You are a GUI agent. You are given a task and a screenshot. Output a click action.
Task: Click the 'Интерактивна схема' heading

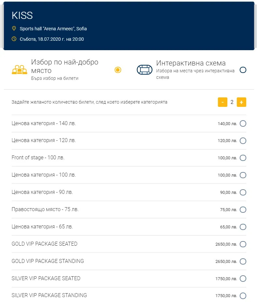[x=191, y=63]
